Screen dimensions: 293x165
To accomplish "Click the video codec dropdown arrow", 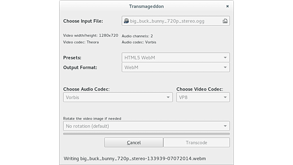I will [x=225, y=97].
